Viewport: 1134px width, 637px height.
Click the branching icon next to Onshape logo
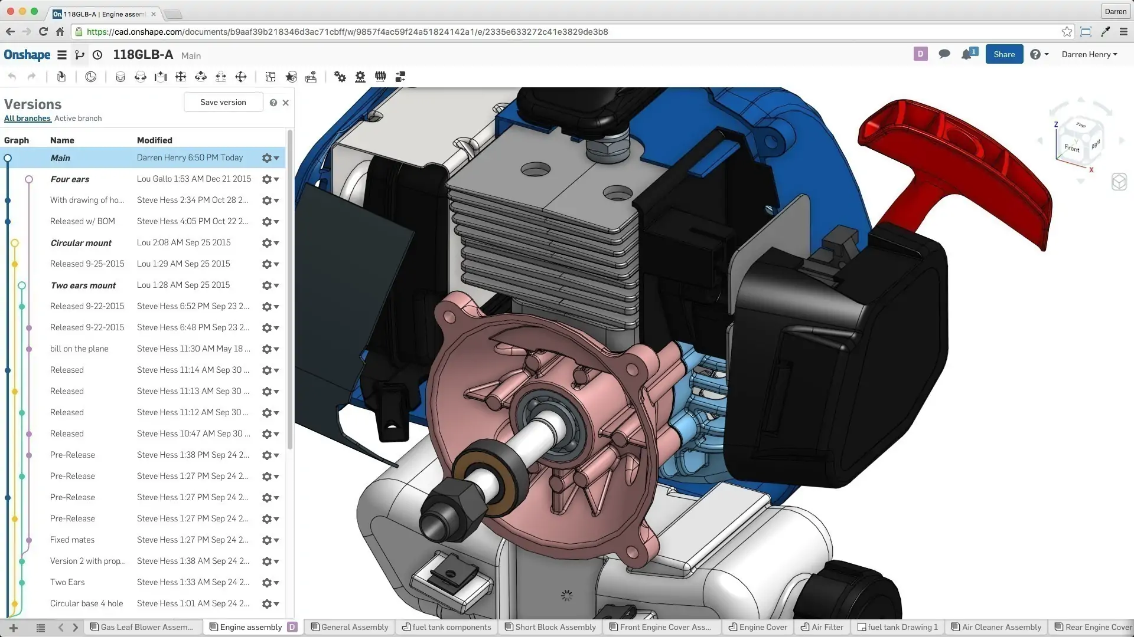pyautogui.click(x=80, y=54)
